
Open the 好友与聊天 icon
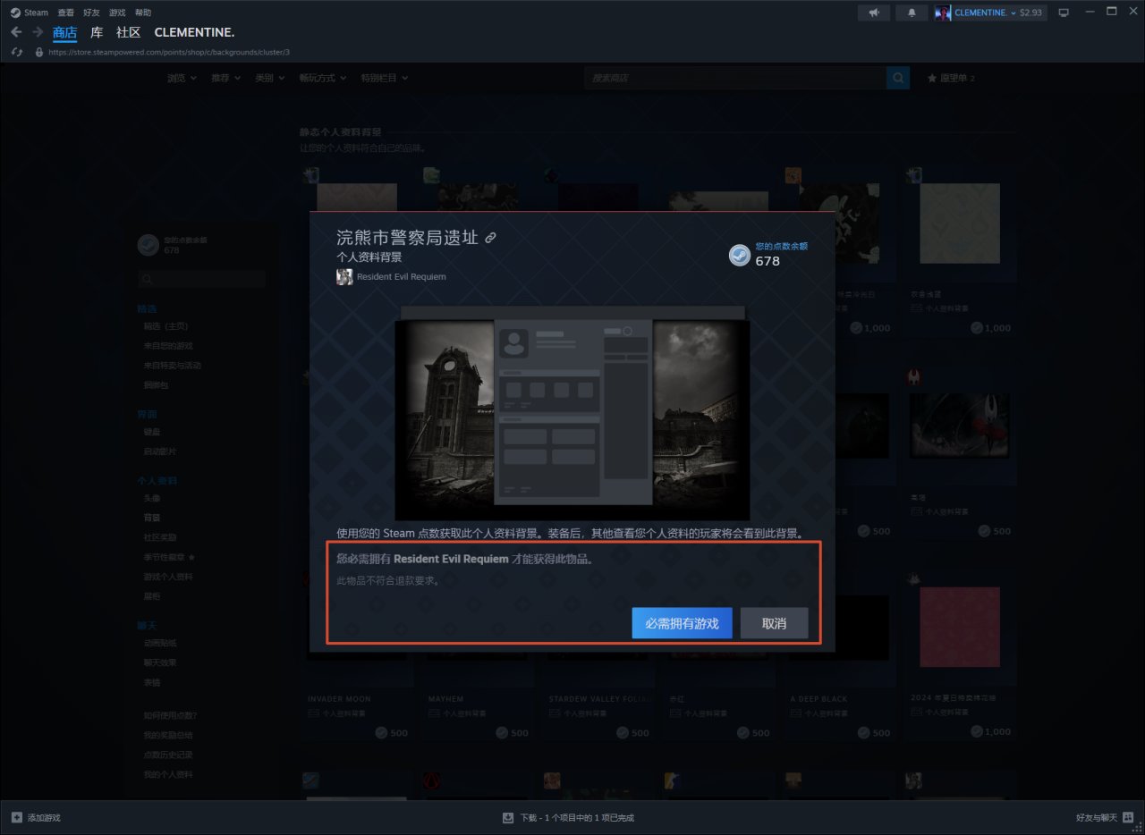pos(1127,817)
